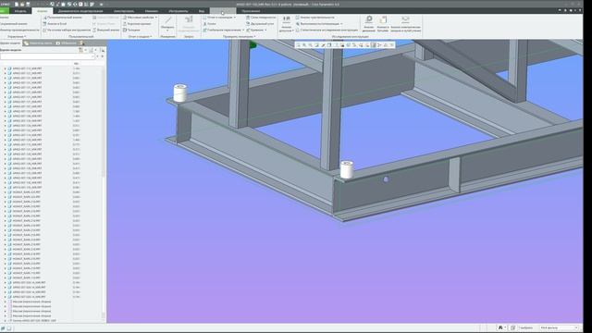
Task: Click the model tree search field
Action: click(x=47, y=56)
